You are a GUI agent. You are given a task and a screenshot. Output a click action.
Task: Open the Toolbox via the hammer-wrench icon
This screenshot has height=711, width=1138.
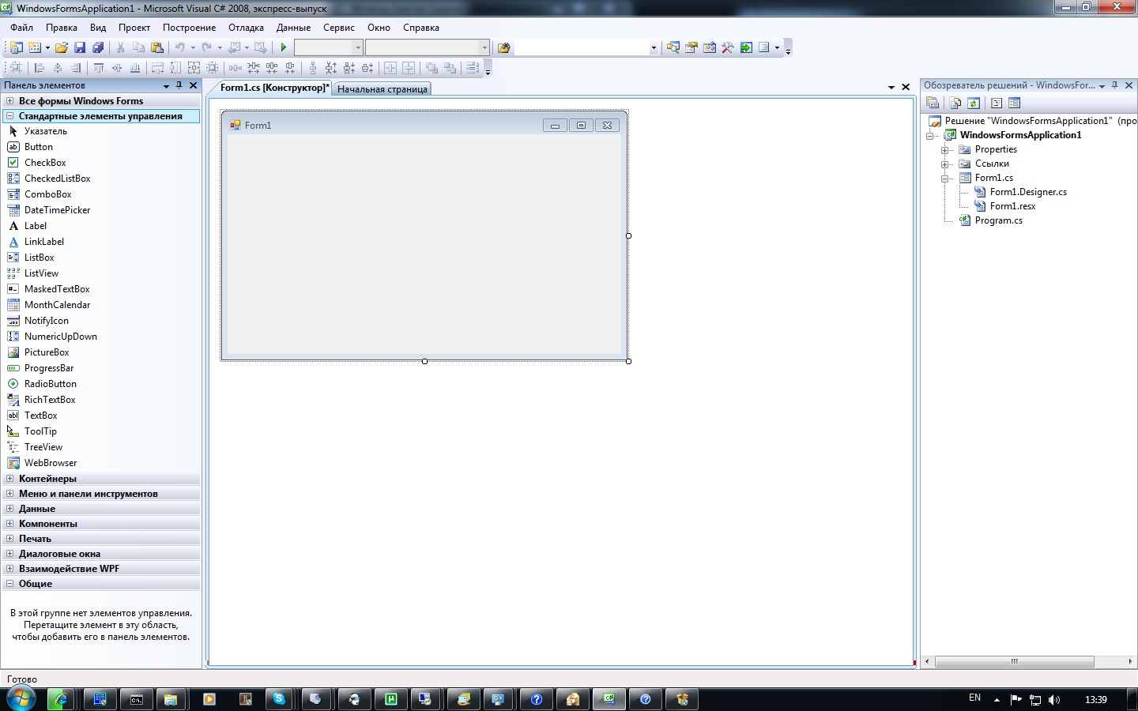728,47
